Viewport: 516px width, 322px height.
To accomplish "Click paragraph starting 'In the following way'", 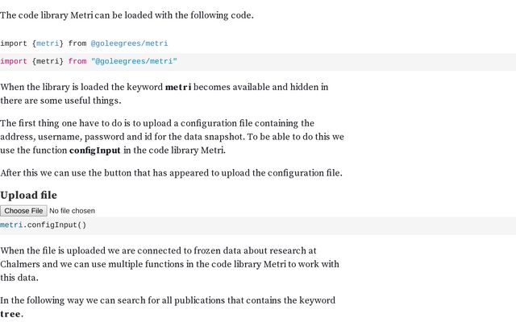I will (x=168, y=307).
